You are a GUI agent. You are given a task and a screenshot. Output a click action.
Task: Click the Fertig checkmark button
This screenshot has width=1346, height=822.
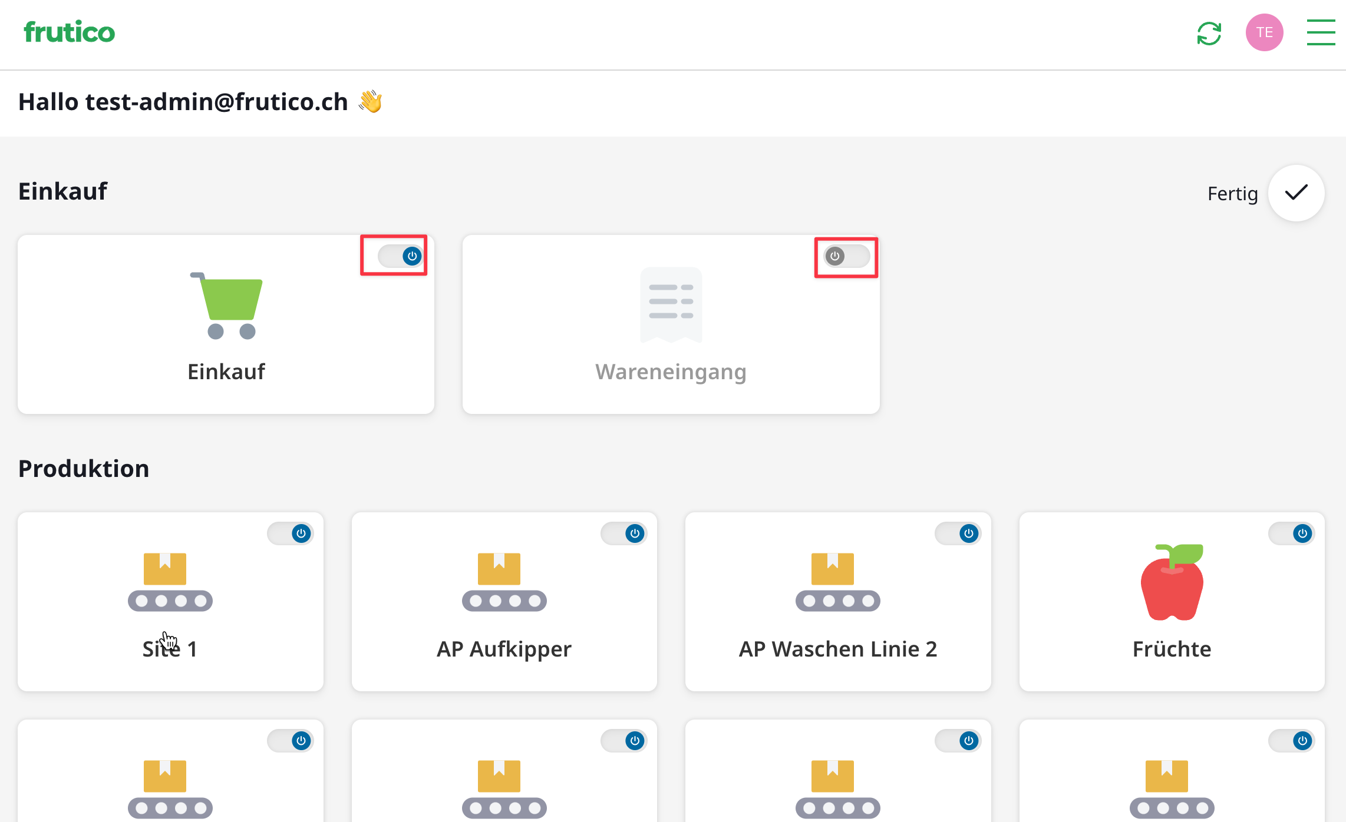(1296, 193)
